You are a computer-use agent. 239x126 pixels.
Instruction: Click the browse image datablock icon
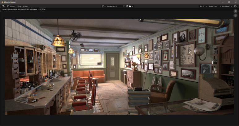[104, 6]
